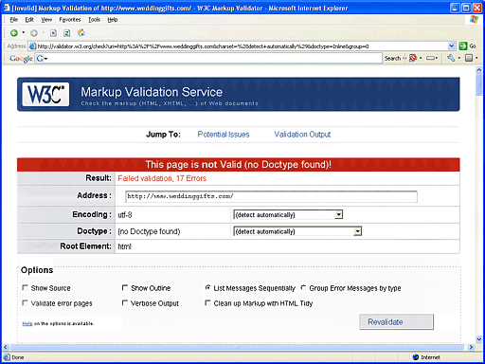Open the Doctype detect automatically dropdown

pos(297,231)
